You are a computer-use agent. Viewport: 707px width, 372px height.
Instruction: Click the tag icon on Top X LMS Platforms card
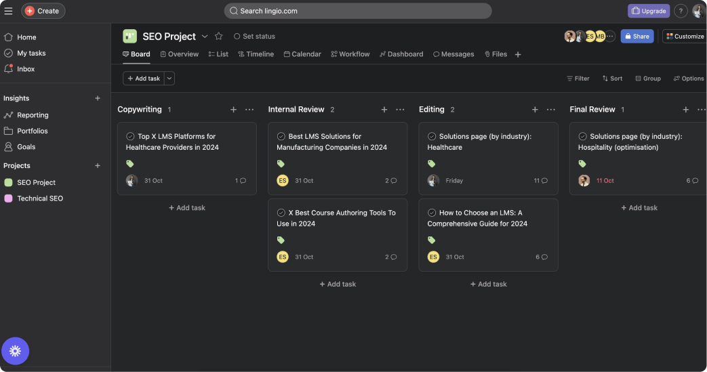point(130,164)
